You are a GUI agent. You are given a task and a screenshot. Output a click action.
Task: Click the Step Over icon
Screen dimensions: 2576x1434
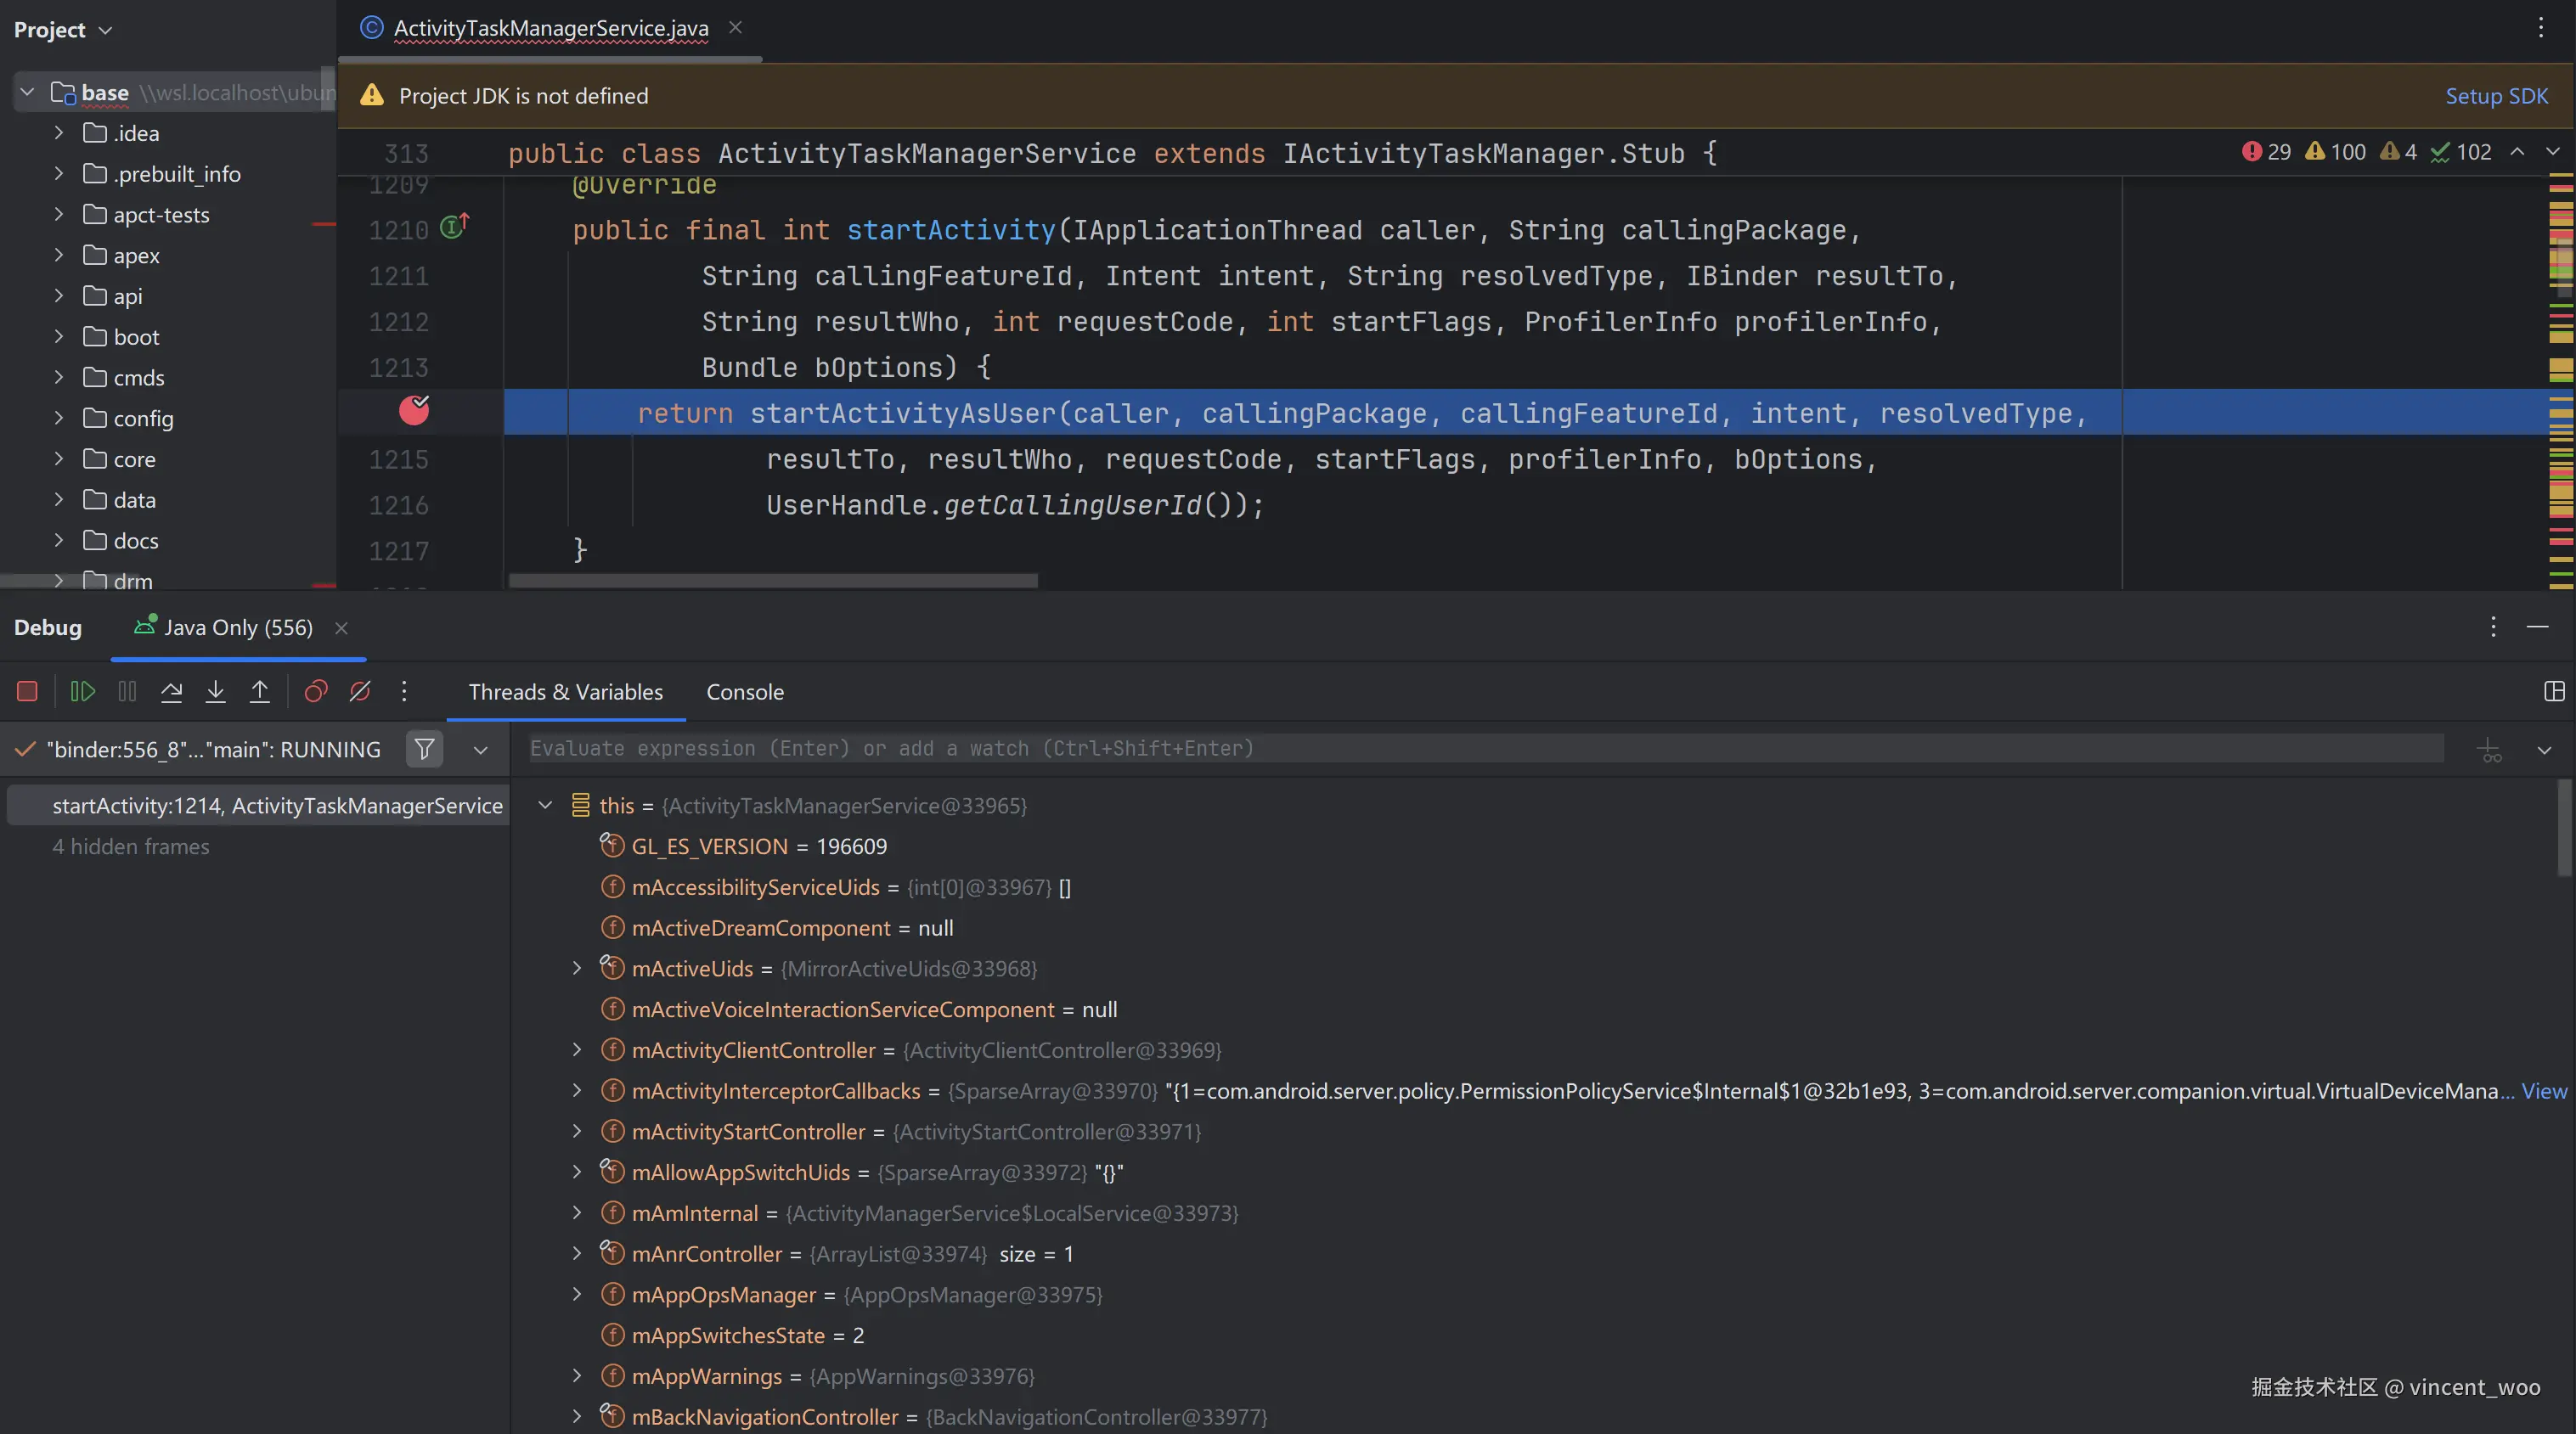click(171, 691)
